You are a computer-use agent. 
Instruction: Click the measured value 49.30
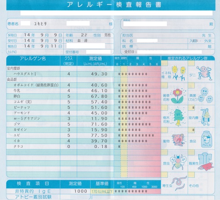pos(99,74)
